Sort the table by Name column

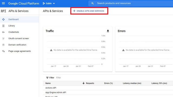point(48,83)
